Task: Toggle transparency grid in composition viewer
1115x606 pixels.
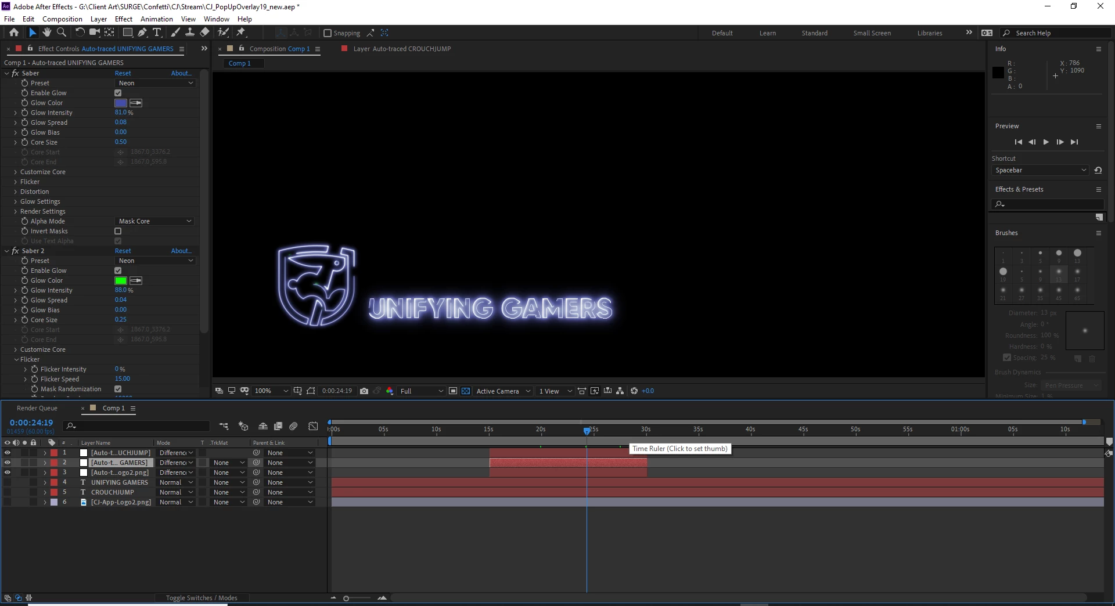Action: click(x=466, y=391)
